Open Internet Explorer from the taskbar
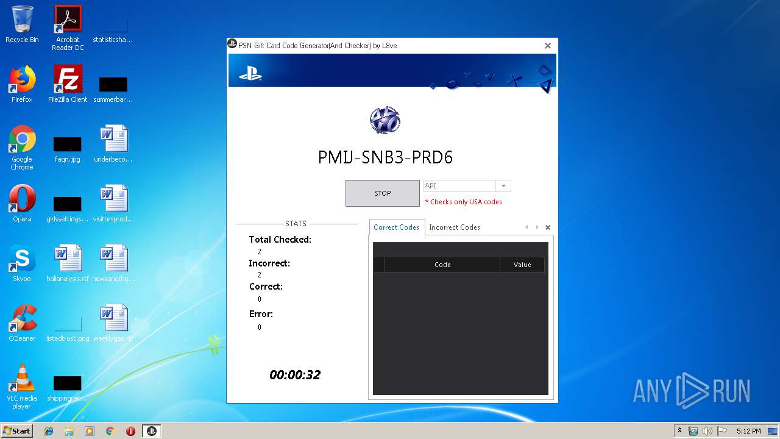Viewport: 780px width, 439px height. [x=49, y=431]
